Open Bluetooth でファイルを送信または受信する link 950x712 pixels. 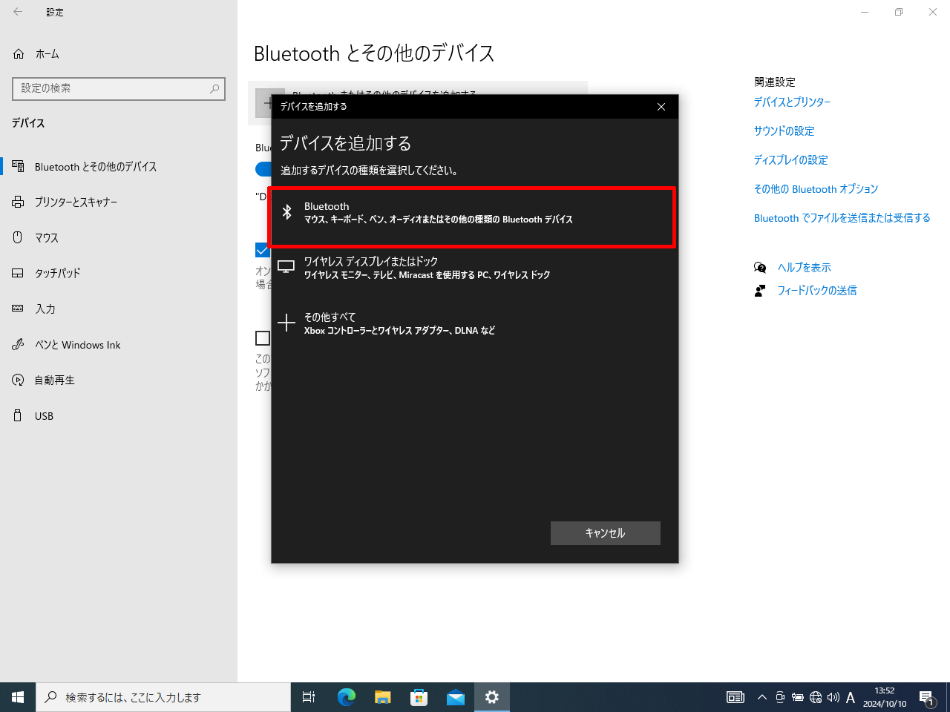842,218
